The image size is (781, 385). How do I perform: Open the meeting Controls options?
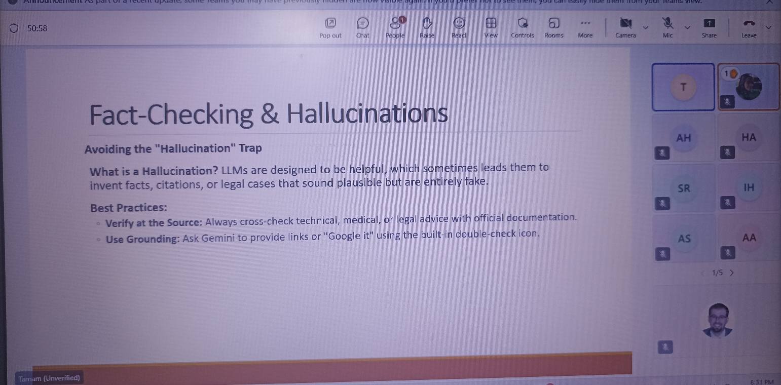[522, 27]
